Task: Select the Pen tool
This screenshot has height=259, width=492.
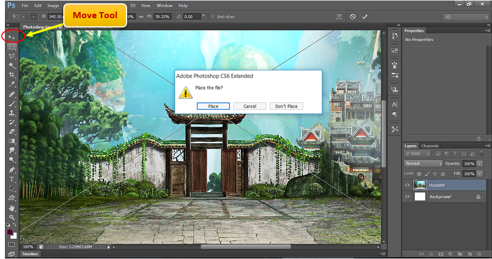Action: [12, 170]
